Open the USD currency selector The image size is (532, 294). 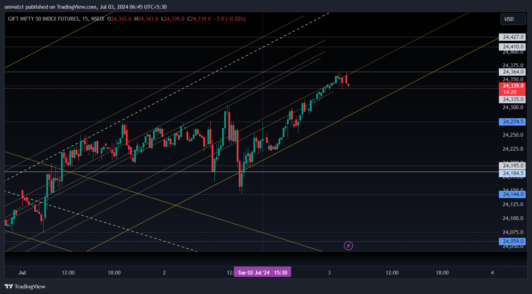click(513, 19)
